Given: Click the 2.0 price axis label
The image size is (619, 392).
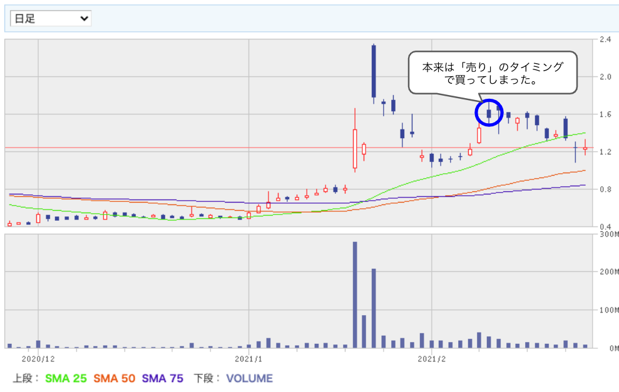Looking at the screenshot, I should pos(605,76).
